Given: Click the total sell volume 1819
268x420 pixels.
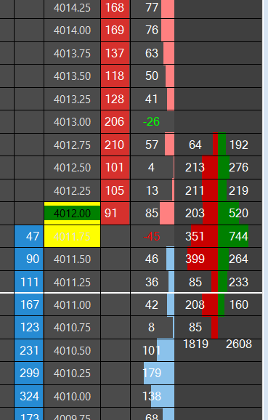Looking at the screenshot, I should pos(195,344).
